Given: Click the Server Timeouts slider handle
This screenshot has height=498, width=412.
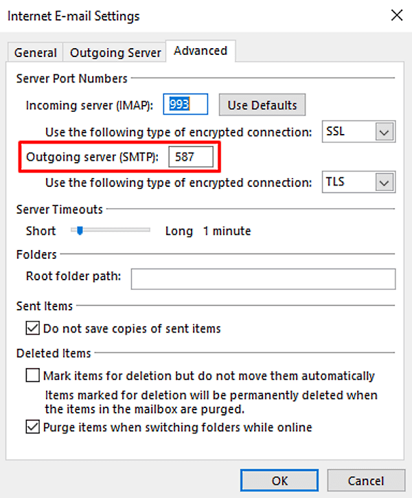Looking at the screenshot, I should click(x=80, y=231).
